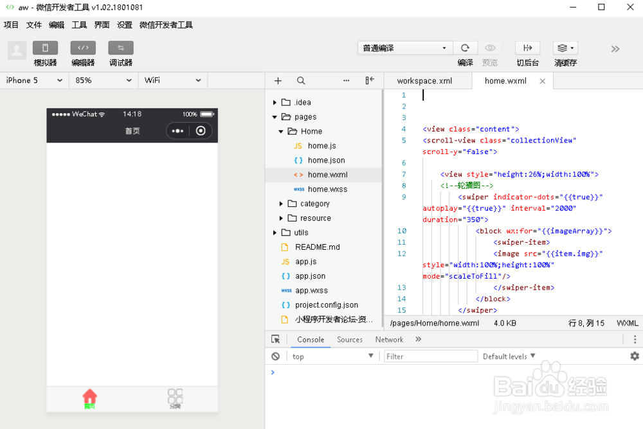Click the inspect element picker icon
Viewport: 643px width, 429px height.
click(x=276, y=339)
